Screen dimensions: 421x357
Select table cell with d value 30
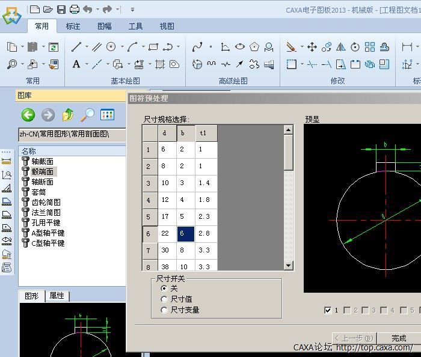pyautogui.click(x=167, y=249)
